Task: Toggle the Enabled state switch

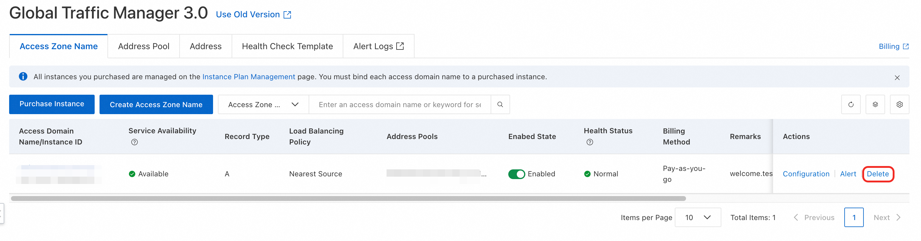Action: coord(516,174)
